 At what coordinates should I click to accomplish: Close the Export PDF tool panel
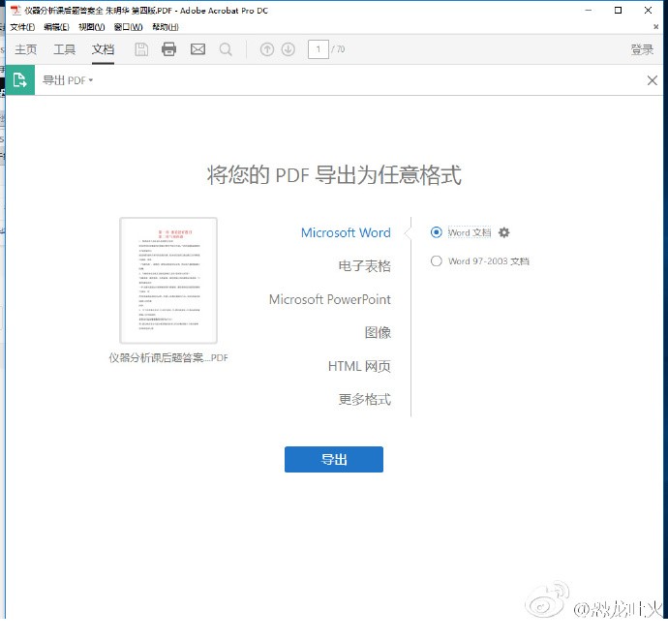coord(652,80)
